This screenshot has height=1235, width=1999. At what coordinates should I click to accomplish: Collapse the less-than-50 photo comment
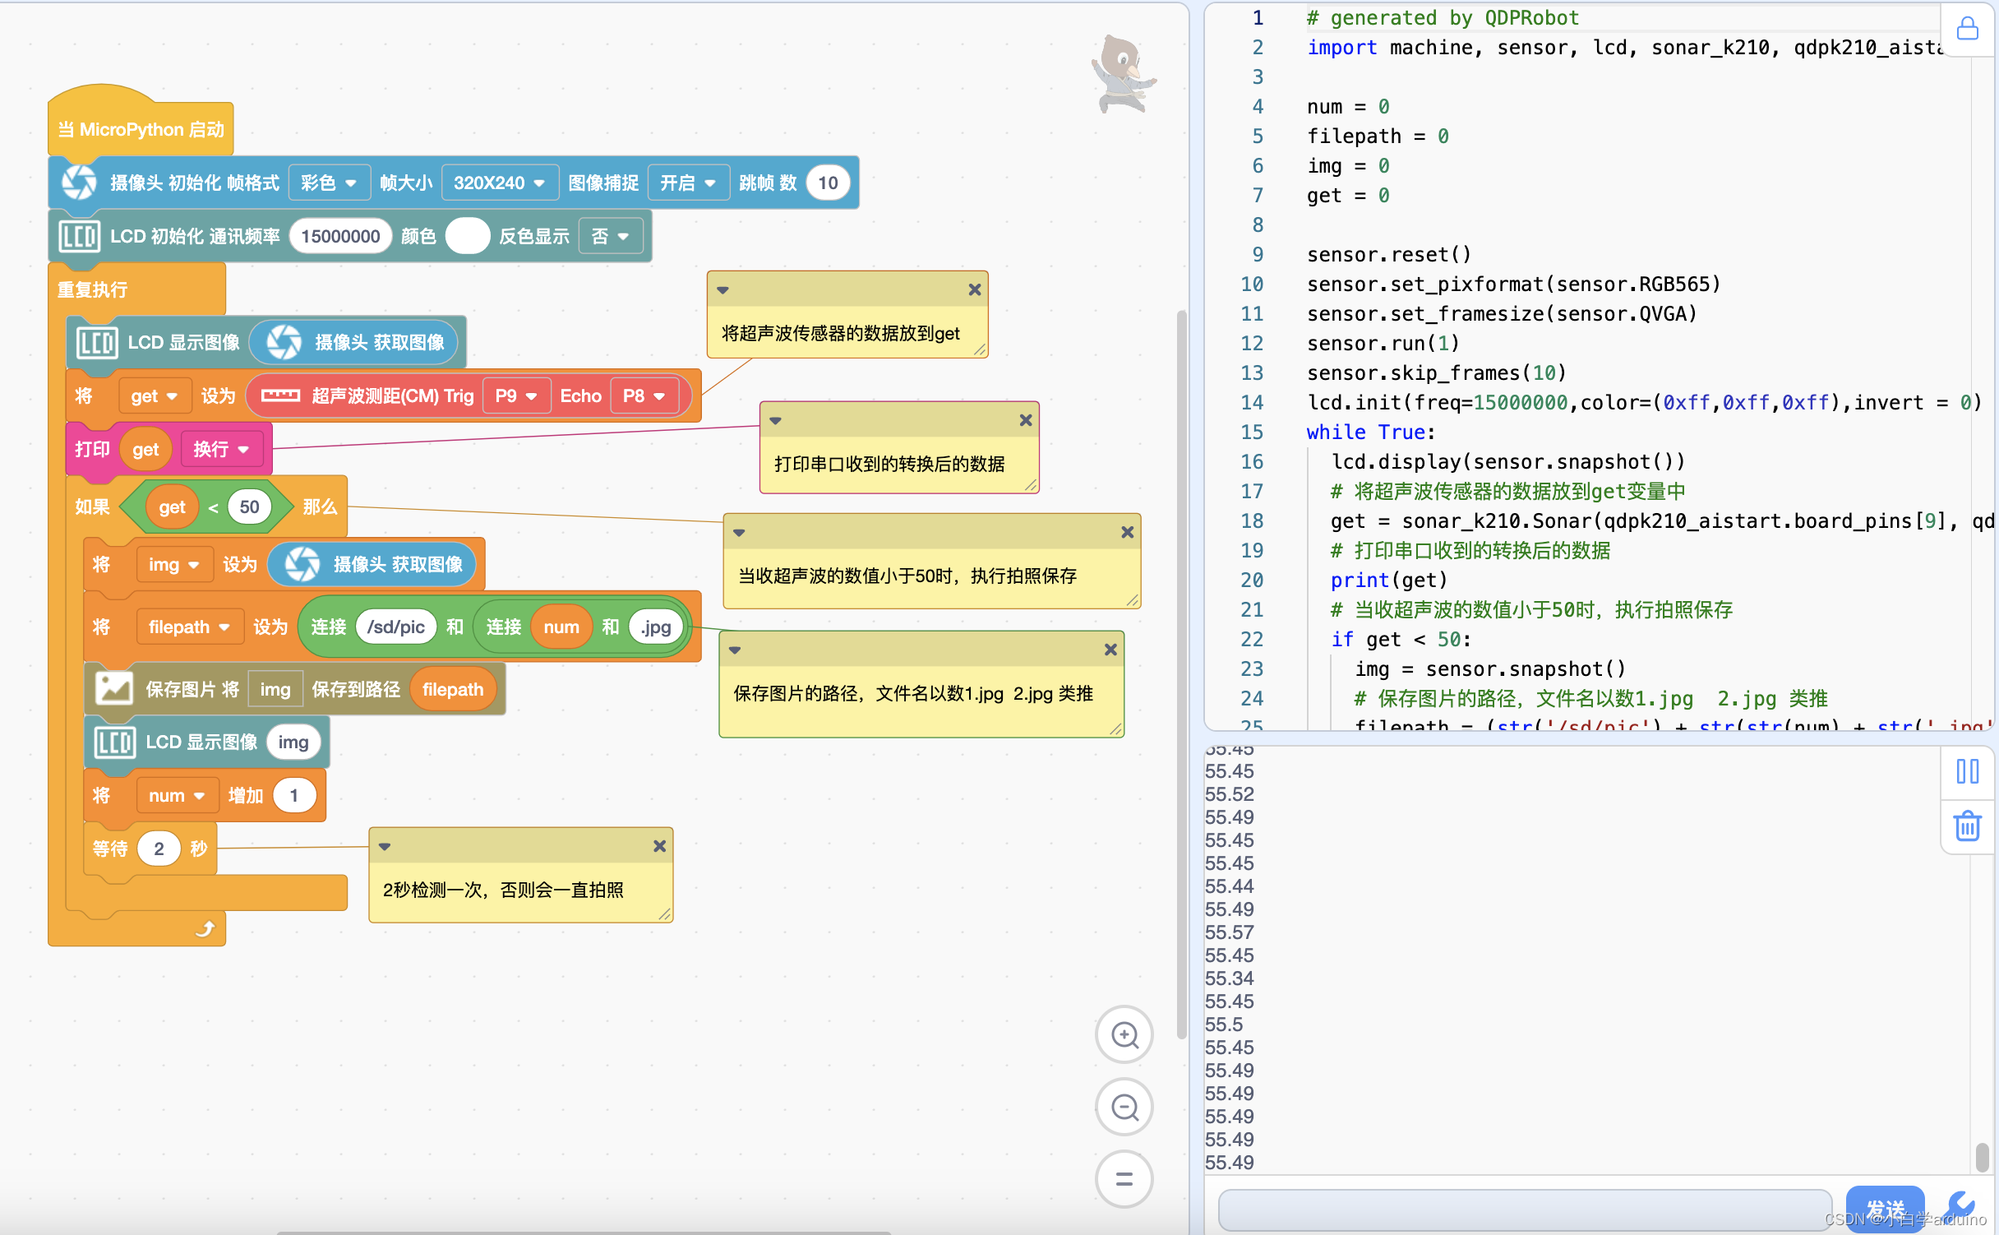point(739,532)
